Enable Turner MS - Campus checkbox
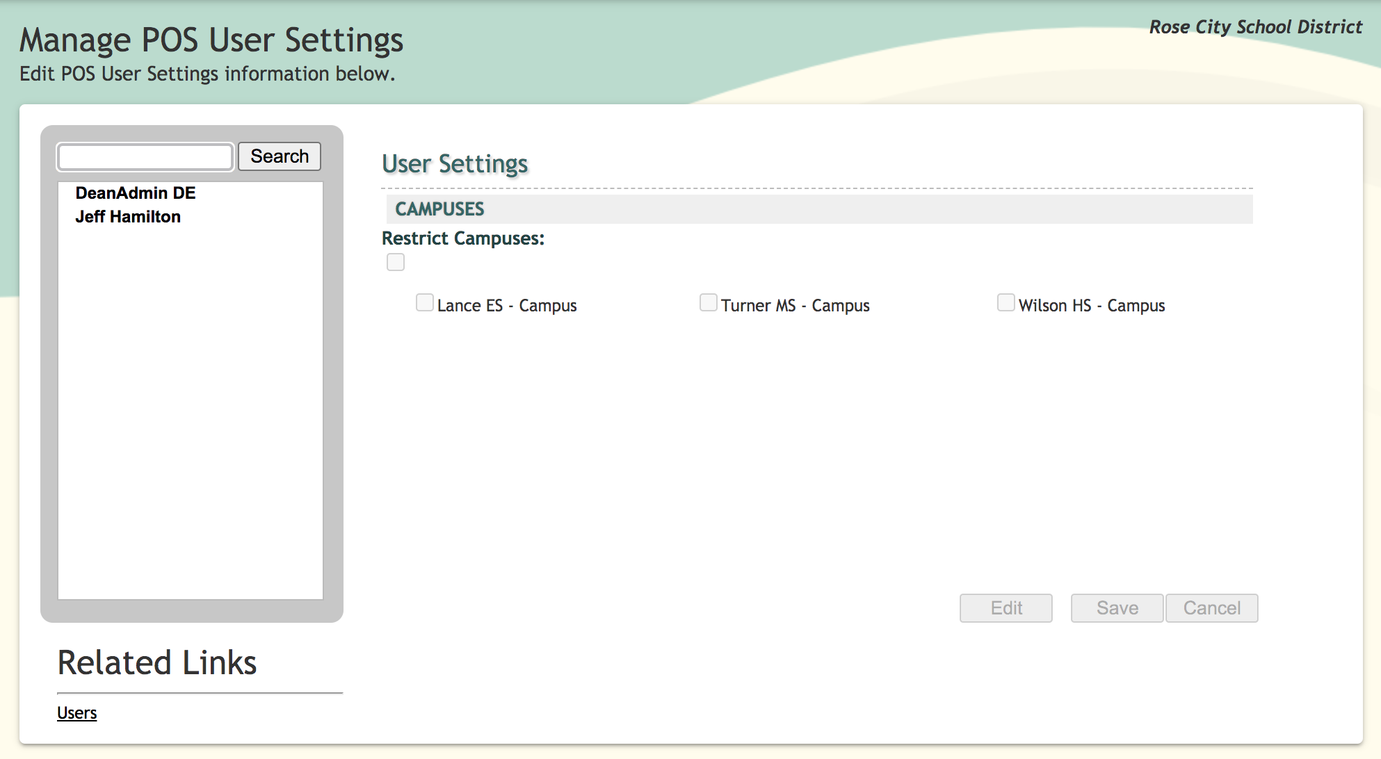This screenshot has height=759, width=1381. [x=708, y=302]
